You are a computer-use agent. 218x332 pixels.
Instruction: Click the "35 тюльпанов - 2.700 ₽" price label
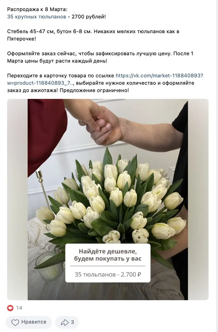108,274
